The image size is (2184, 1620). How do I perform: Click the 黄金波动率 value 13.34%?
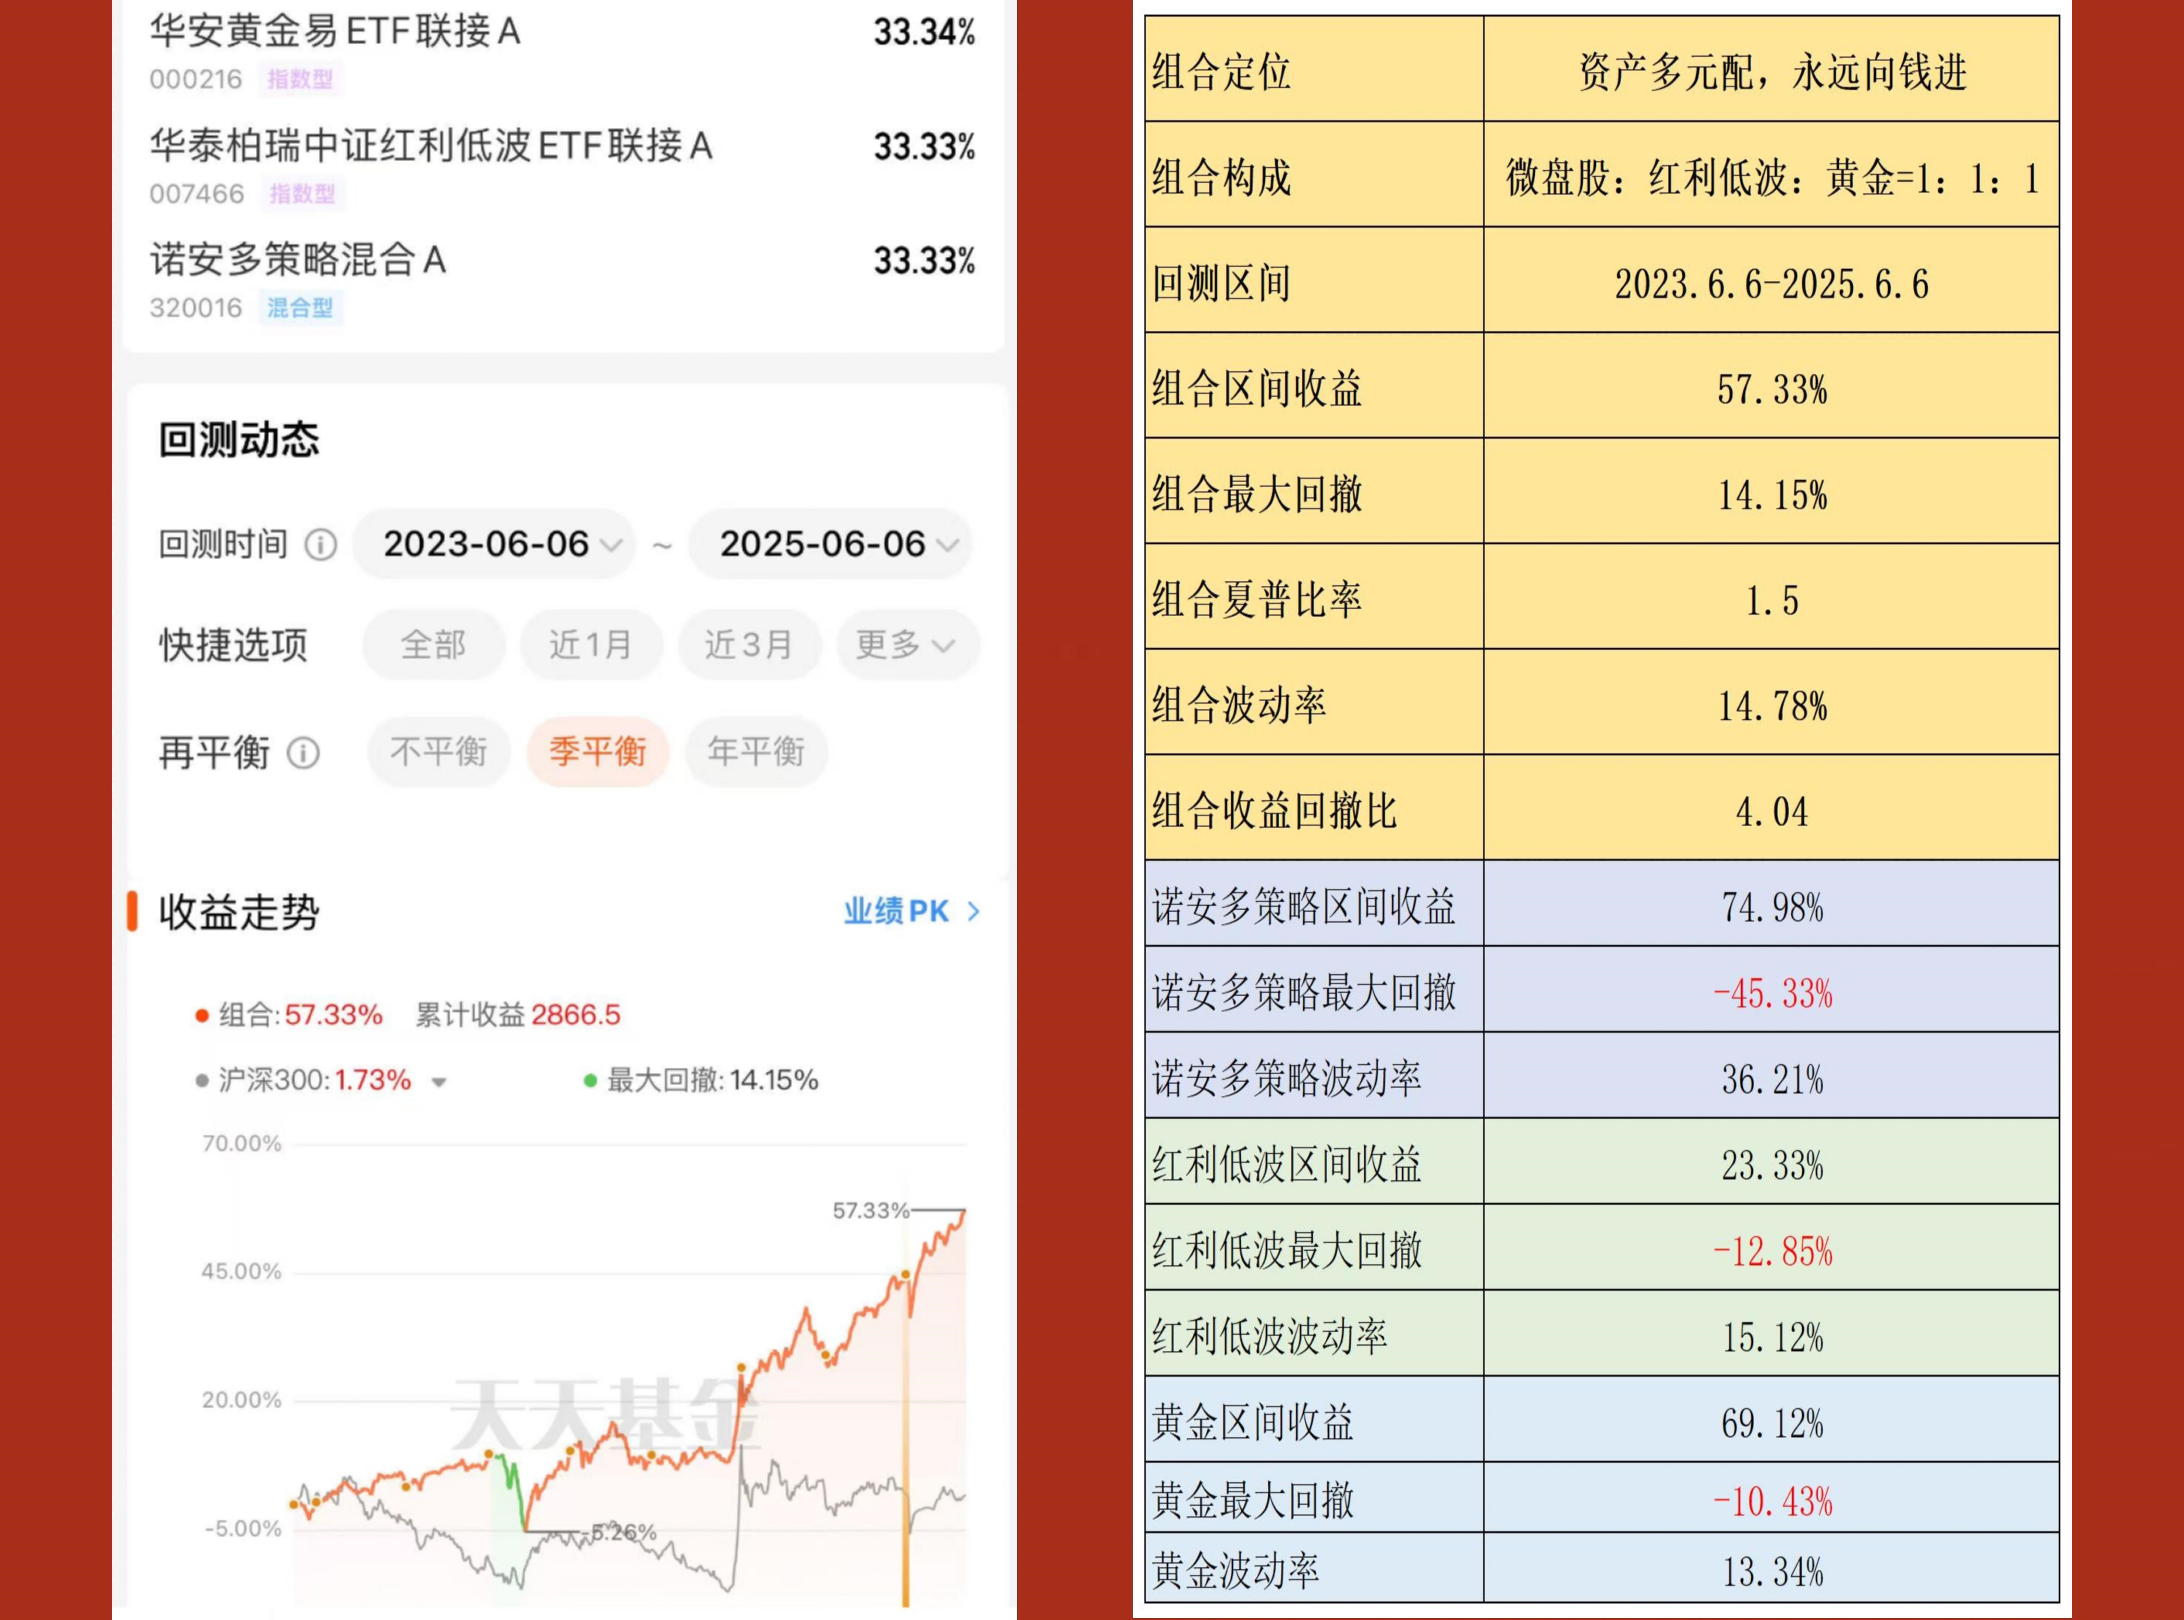(x=1772, y=1573)
